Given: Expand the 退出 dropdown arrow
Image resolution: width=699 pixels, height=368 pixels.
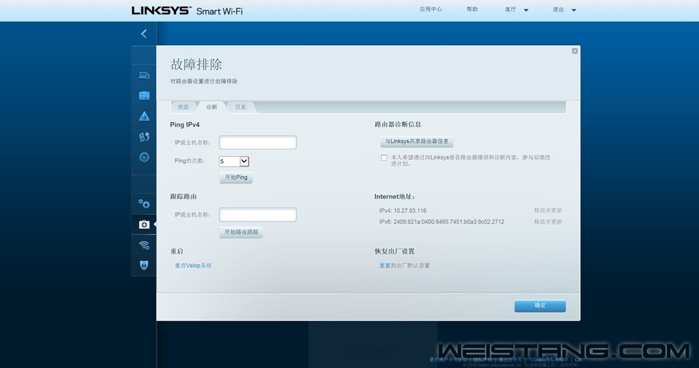Looking at the screenshot, I should pyautogui.click(x=574, y=10).
